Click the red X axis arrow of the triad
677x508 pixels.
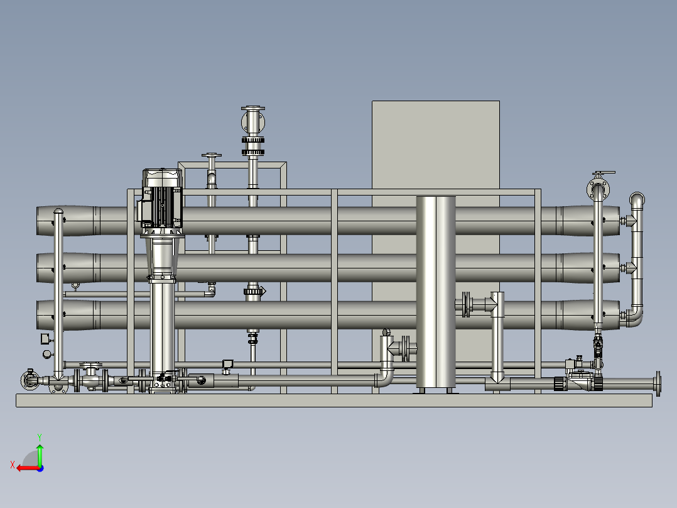[x=28, y=468]
